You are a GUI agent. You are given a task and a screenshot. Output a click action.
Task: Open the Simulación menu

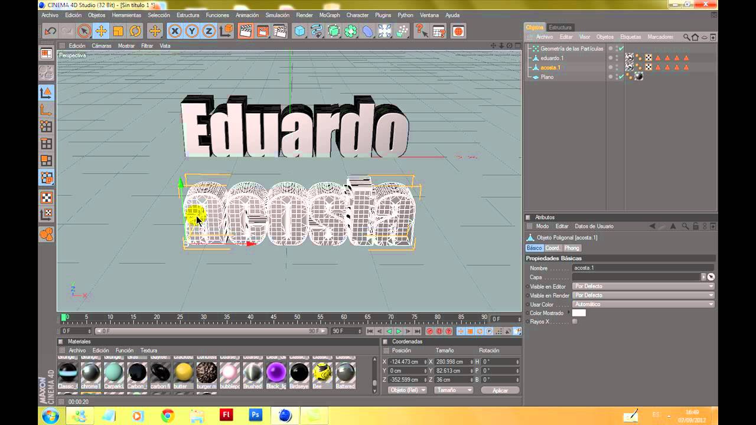(x=277, y=15)
